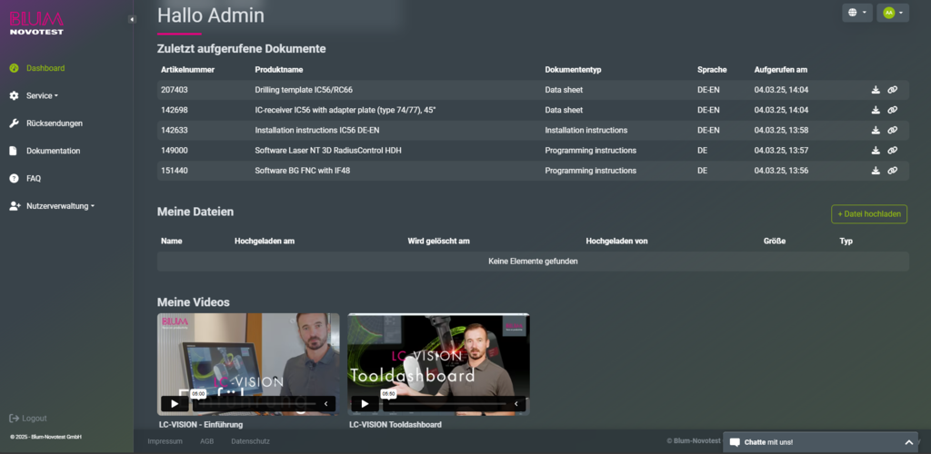Open the Datenschutz footer link
931x454 pixels.
click(251, 441)
